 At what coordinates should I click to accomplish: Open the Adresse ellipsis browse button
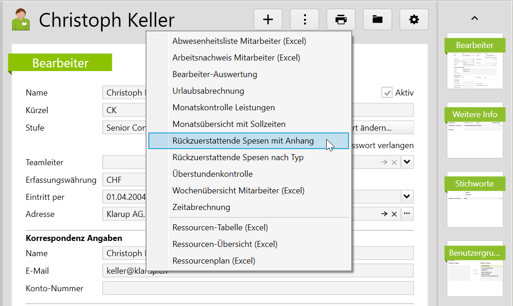coord(407,214)
